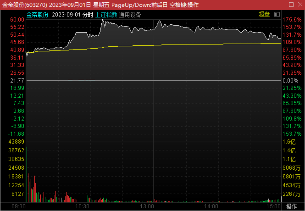
Task: Click the 通用设备 sector label
Action: (x=130, y=15)
